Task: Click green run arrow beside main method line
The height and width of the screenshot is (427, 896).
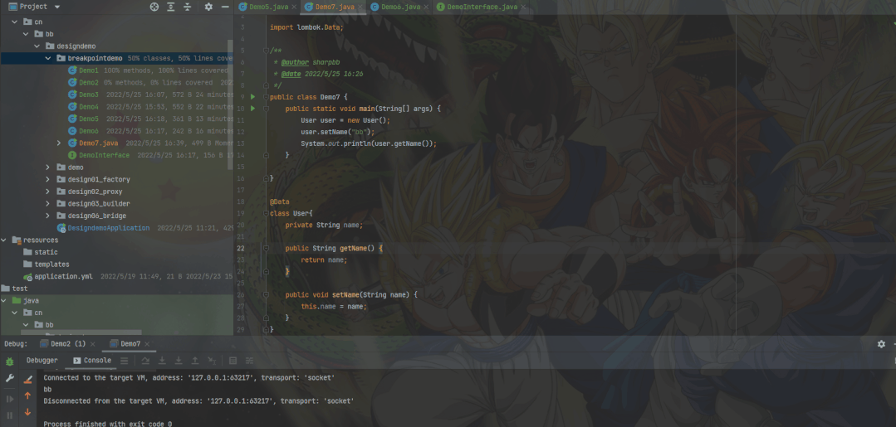Action: [x=252, y=109]
